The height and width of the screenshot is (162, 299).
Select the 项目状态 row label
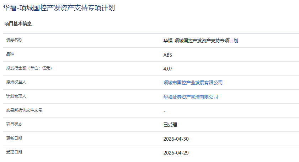14,124
